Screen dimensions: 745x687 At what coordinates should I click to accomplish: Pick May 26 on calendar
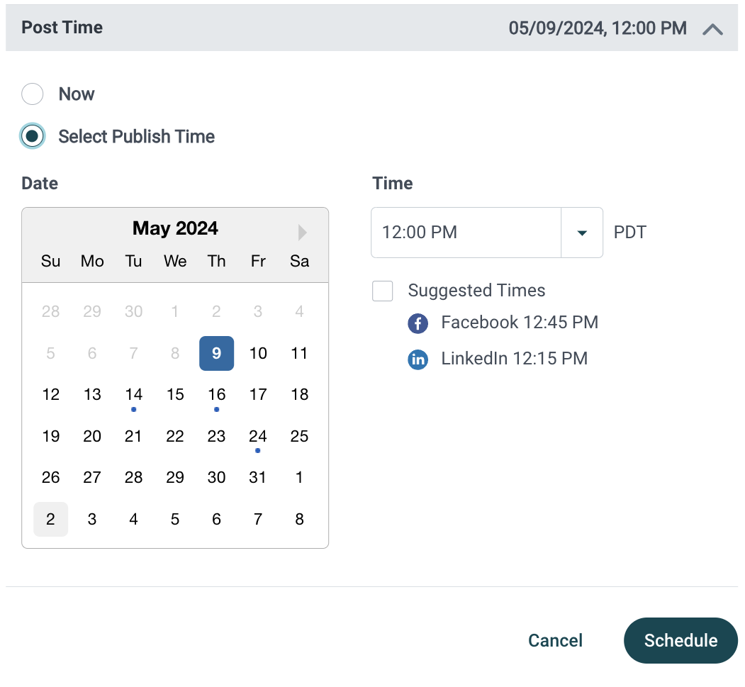[51, 477]
